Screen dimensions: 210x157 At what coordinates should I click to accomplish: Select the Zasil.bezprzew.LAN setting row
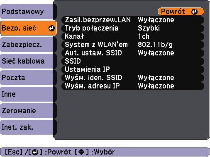tap(133, 20)
